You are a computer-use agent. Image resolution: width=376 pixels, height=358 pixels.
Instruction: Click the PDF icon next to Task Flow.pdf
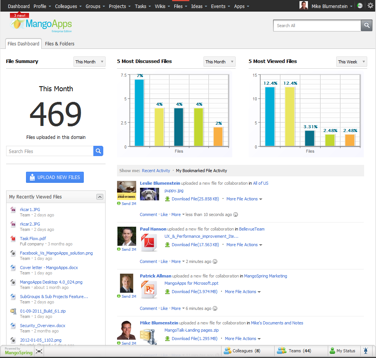click(13, 239)
